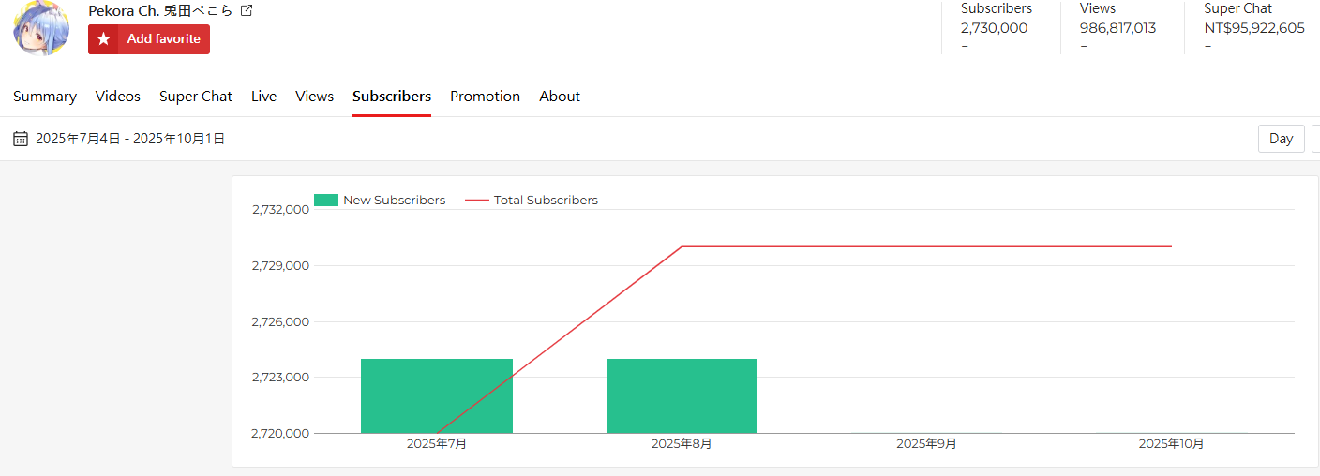Viewport: 1320px width, 476px height.
Task: Click the 2,723,000 y-axis label
Action: coord(280,378)
